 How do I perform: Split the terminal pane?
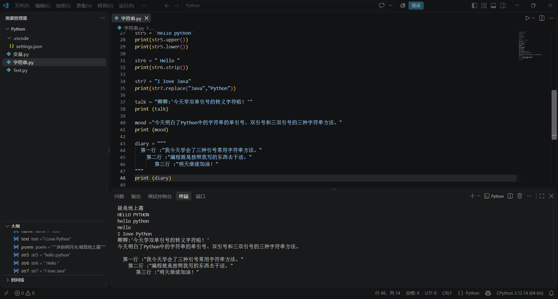[510, 196]
